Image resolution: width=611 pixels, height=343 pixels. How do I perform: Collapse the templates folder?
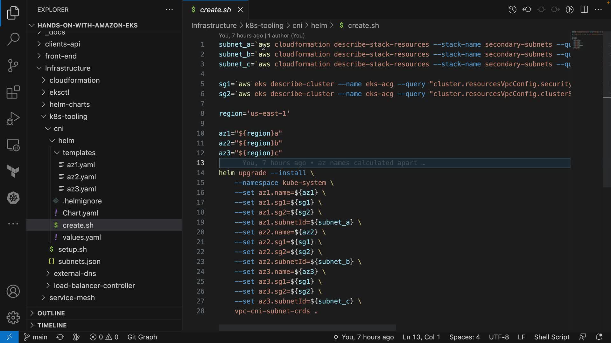(79, 153)
